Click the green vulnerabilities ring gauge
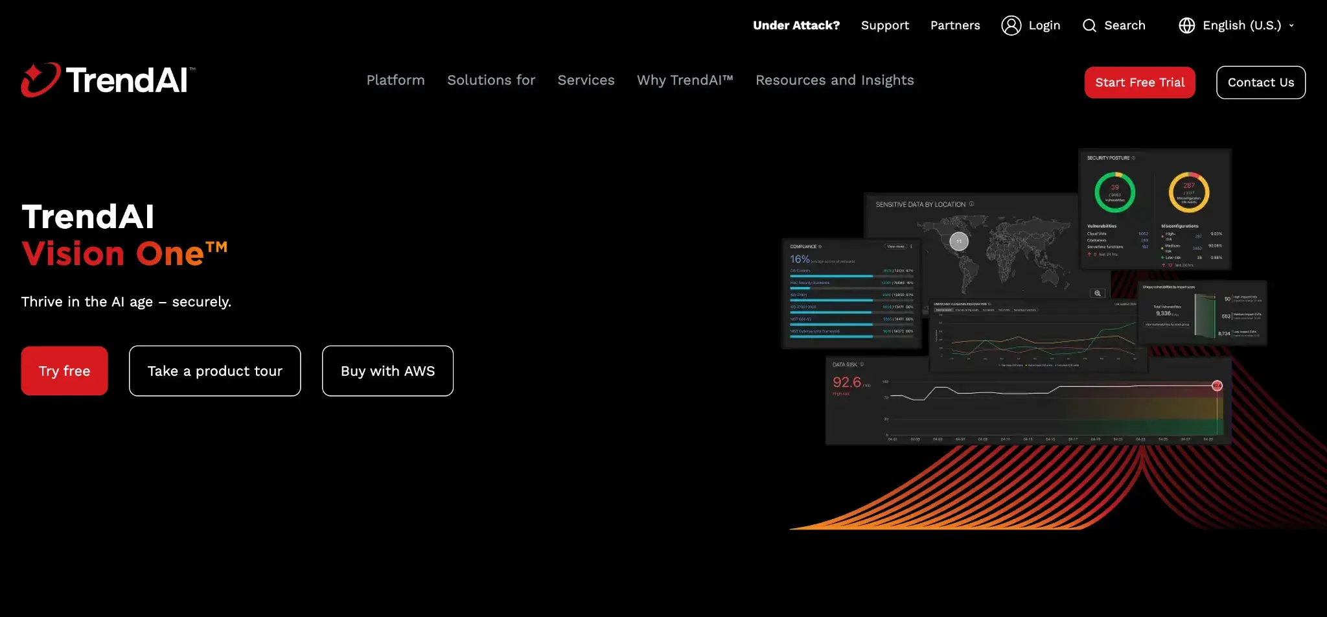 click(1114, 192)
